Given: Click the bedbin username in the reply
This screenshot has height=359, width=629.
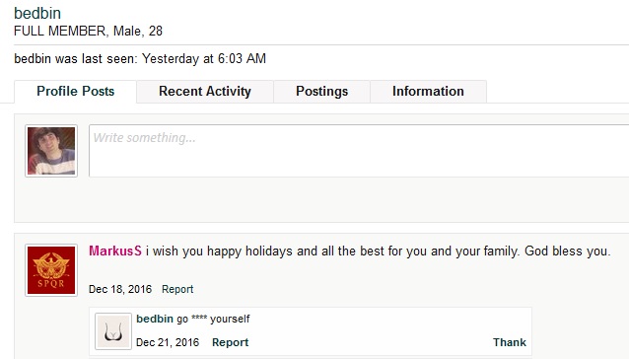Looking at the screenshot, I should click(155, 319).
